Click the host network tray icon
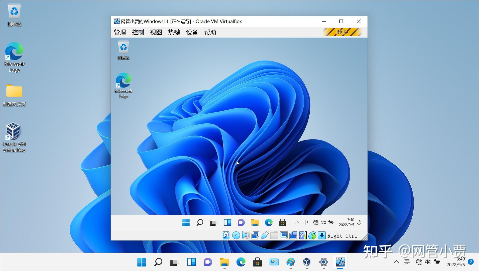 (419, 262)
